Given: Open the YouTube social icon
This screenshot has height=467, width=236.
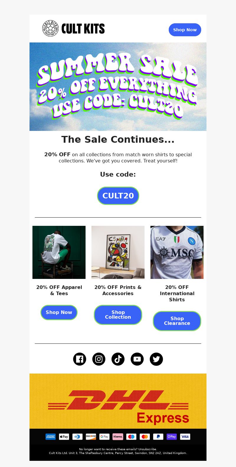Looking at the screenshot, I should click(137, 359).
